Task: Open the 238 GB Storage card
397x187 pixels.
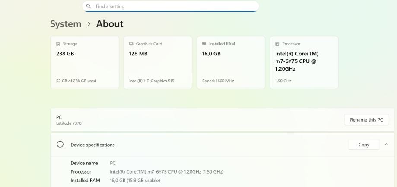Action: (85, 63)
